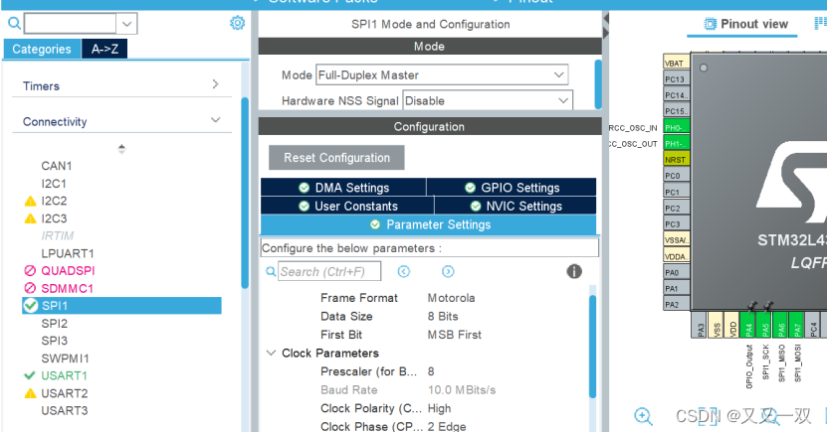
Task: Open the NVIC Settings tab
Action: (516, 206)
